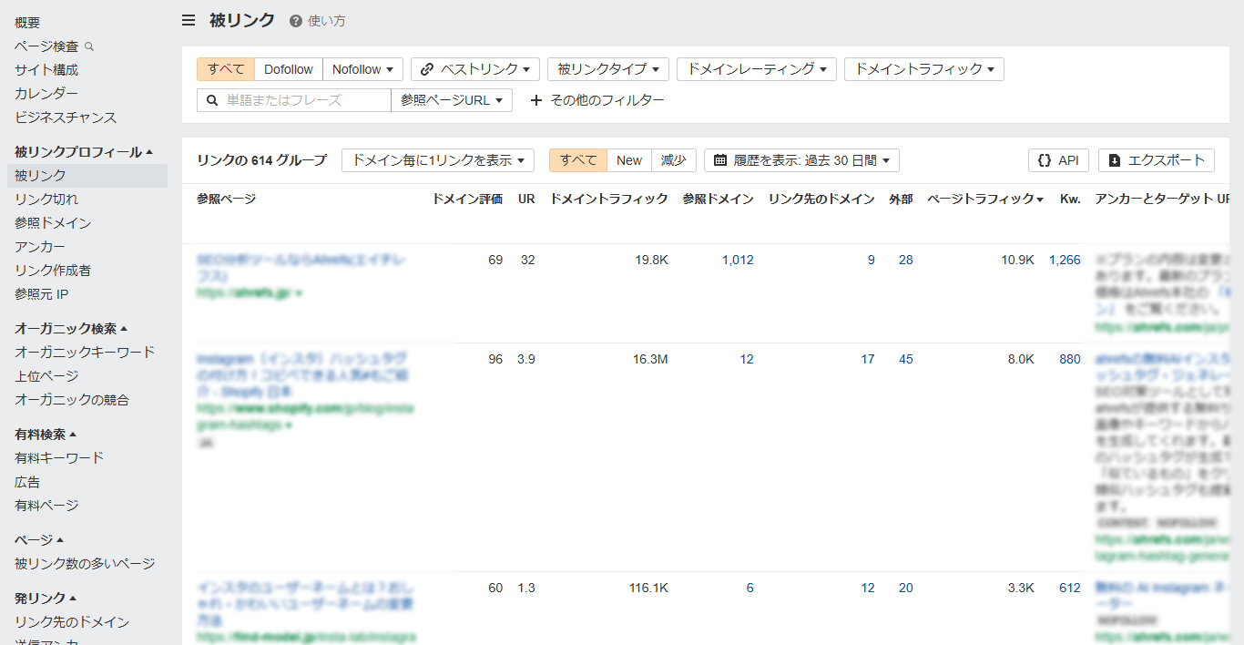Open the ドメインレーティング dropdown
The image size is (1244, 645).
click(x=756, y=69)
